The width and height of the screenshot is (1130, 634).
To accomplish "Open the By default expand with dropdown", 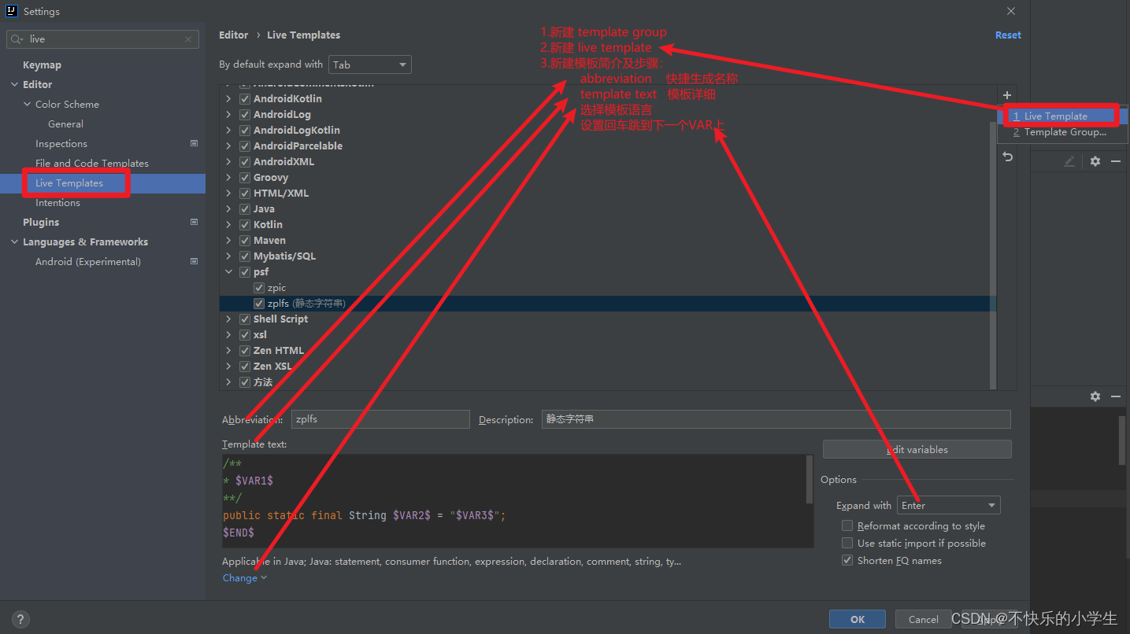I will [370, 65].
